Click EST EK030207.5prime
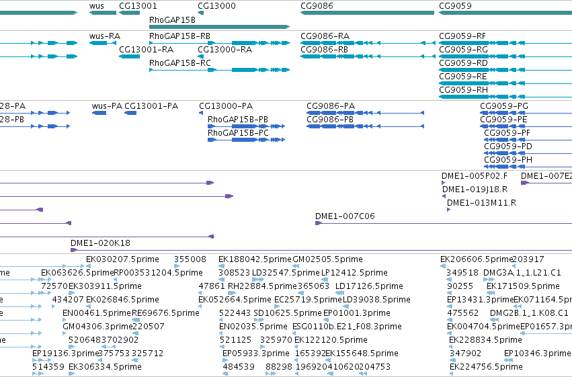The height and width of the screenshot is (377, 572). (x=122, y=259)
